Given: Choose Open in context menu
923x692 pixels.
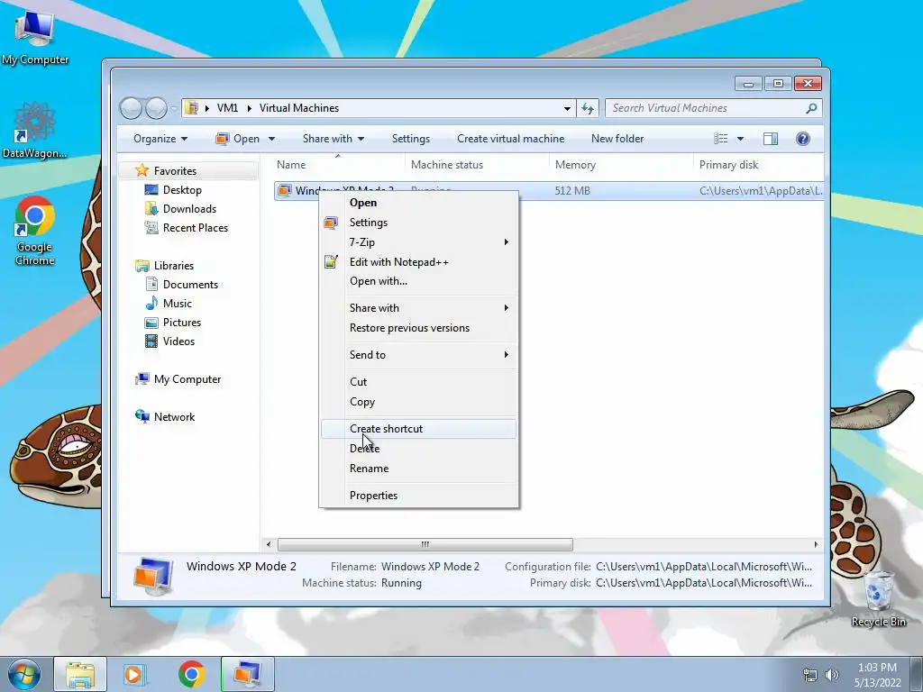Looking at the screenshot, I should 418,203.
